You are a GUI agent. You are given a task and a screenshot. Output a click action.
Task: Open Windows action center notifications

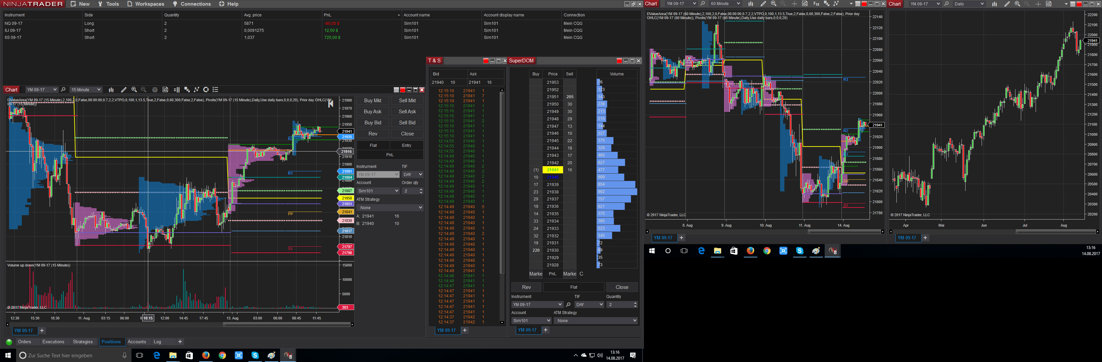(x=633, y=356)
